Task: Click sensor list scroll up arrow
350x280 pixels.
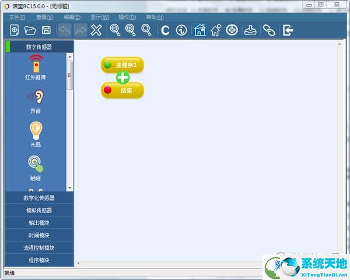Action: pyautogui.click(x=69, y=57)
